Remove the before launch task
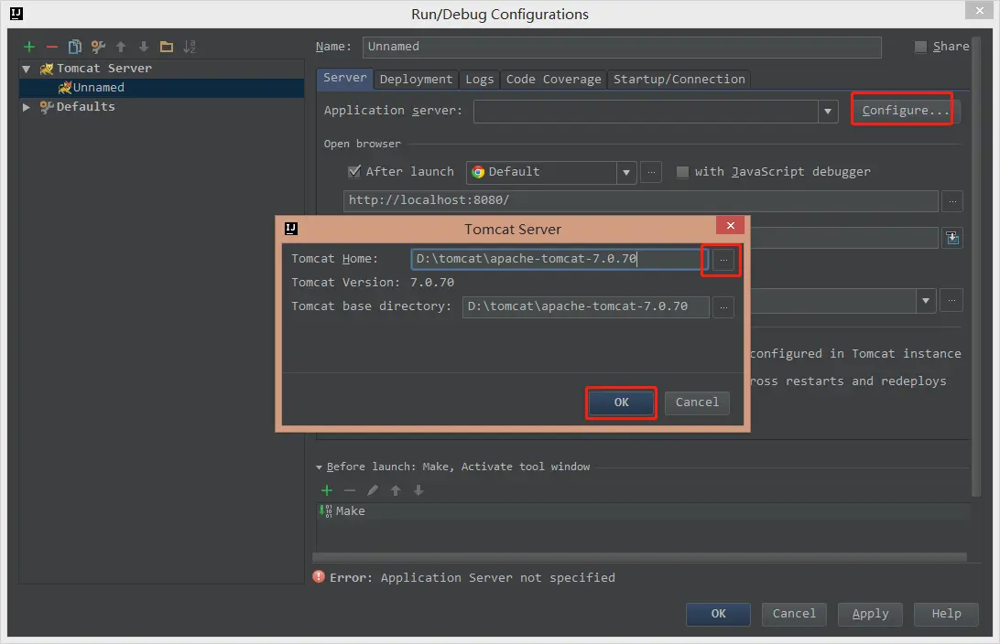This screenshot has height=644, width=1000. pyautogui.click(x=350, y=490)
